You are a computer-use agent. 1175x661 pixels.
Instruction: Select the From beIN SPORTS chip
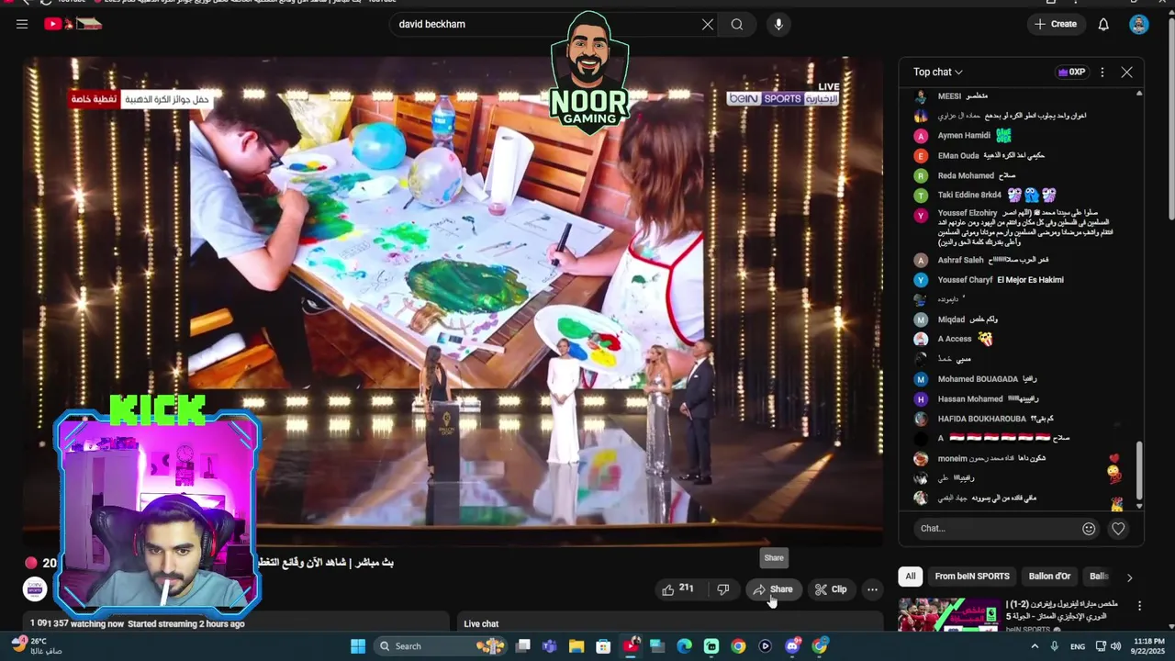pos(972,577)
